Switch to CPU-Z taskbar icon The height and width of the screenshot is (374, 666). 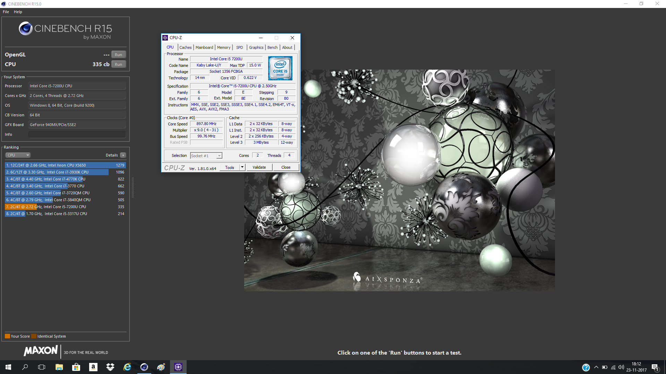[178, 367]
